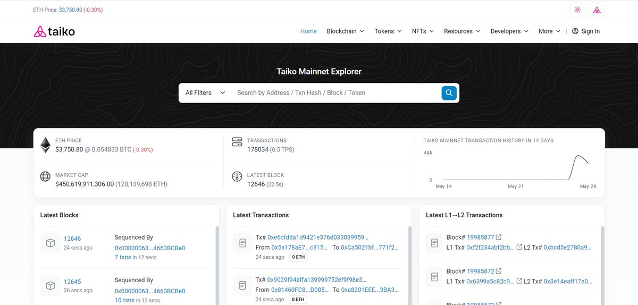Click the magnifier search button

449,92
